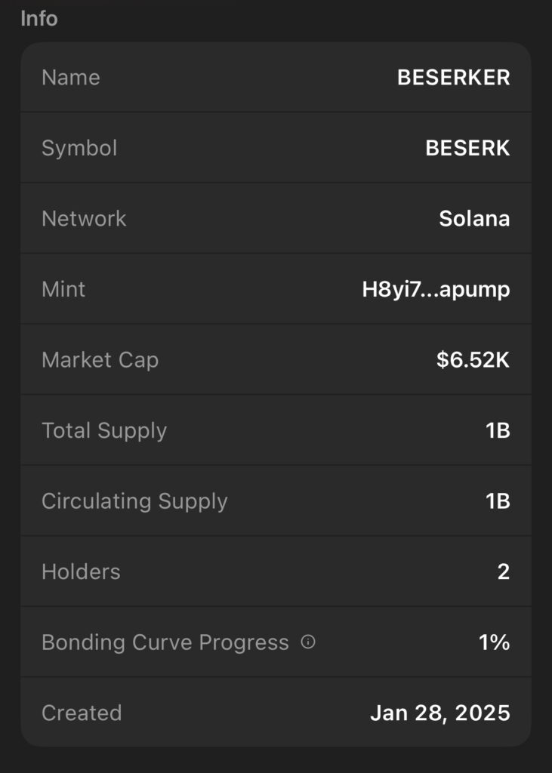Tap the Jan 28, 2025 created date
Viewport: 552px width, 773px height.
click(x=439, y=713)
